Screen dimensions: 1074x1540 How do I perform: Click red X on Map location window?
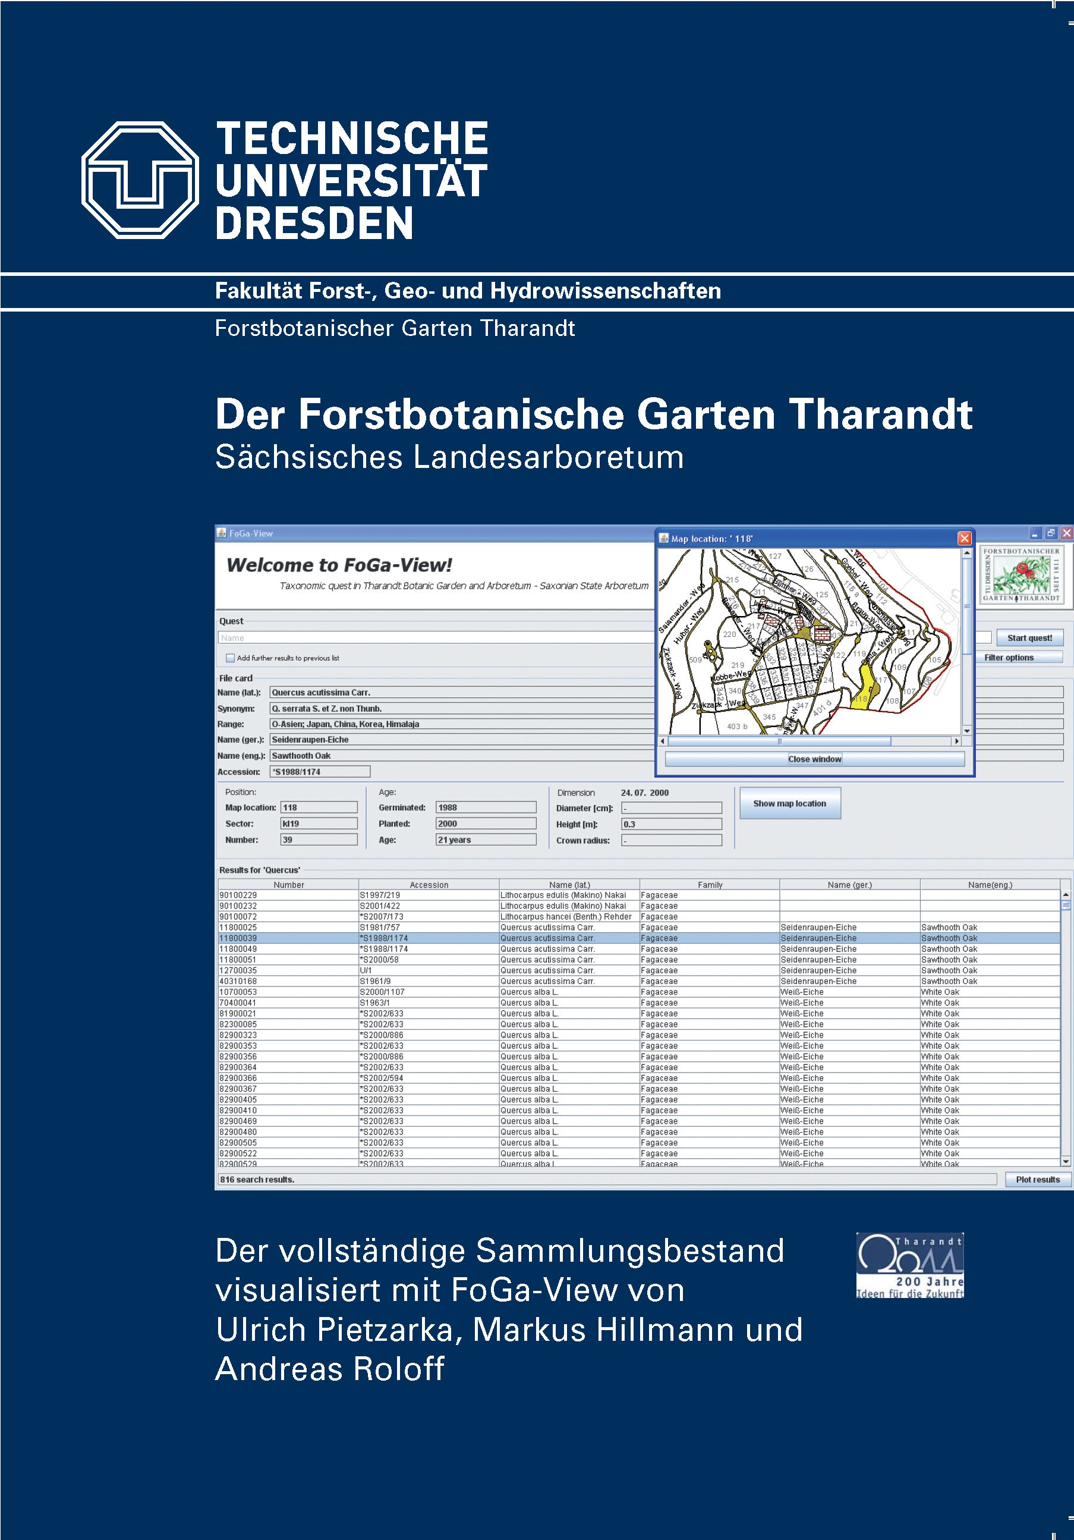[x=964, y=538]
